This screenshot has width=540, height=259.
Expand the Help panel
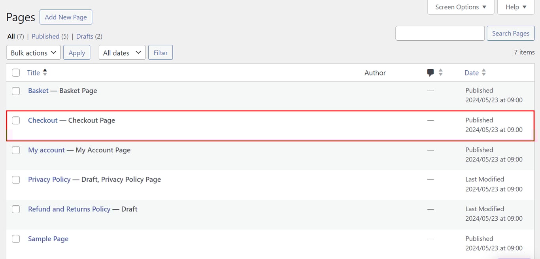click(515, 7)
